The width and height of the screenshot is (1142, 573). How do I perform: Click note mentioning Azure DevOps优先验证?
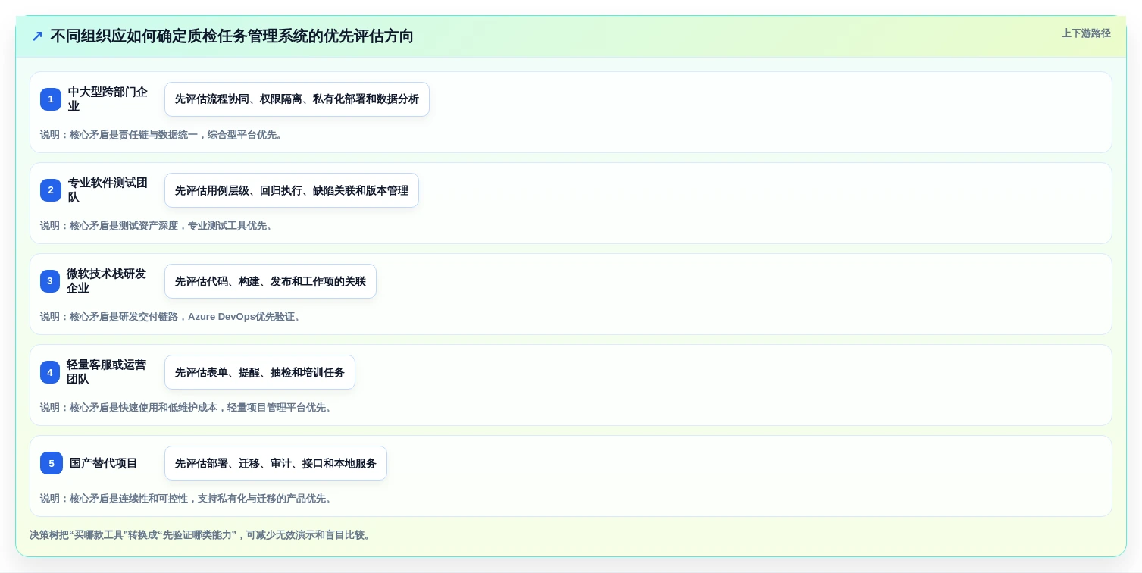point(173,317)
